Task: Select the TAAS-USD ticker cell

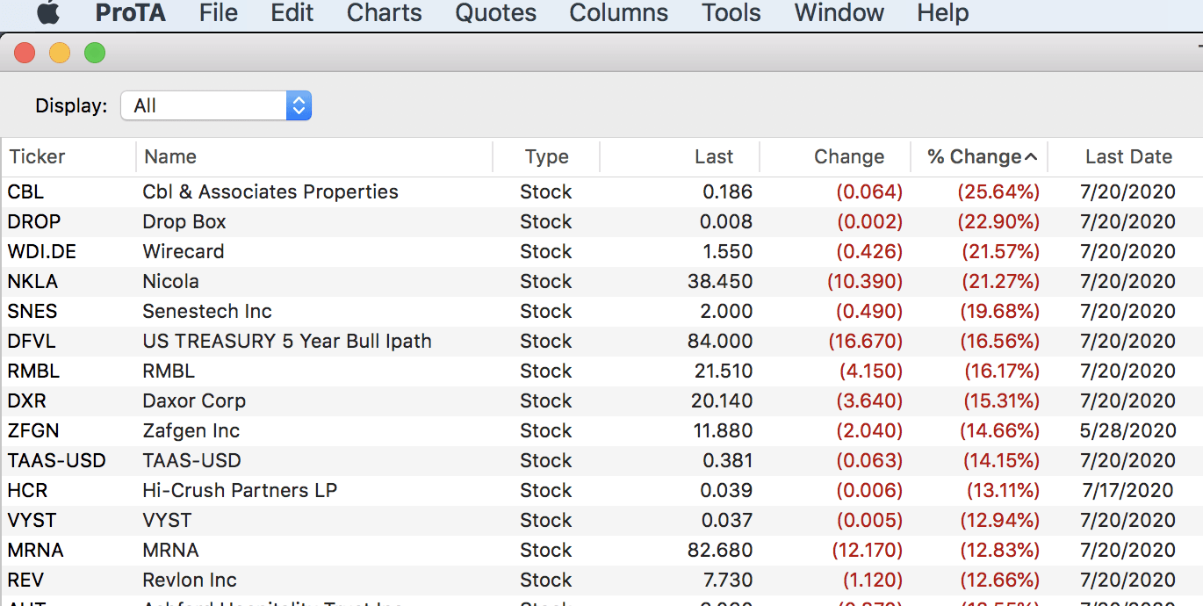Action: point(57,460)
